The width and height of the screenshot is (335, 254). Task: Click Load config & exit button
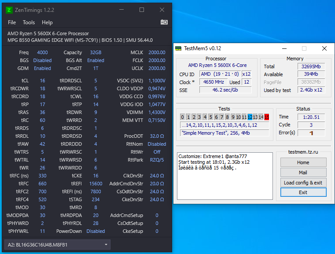click(303, 183)
